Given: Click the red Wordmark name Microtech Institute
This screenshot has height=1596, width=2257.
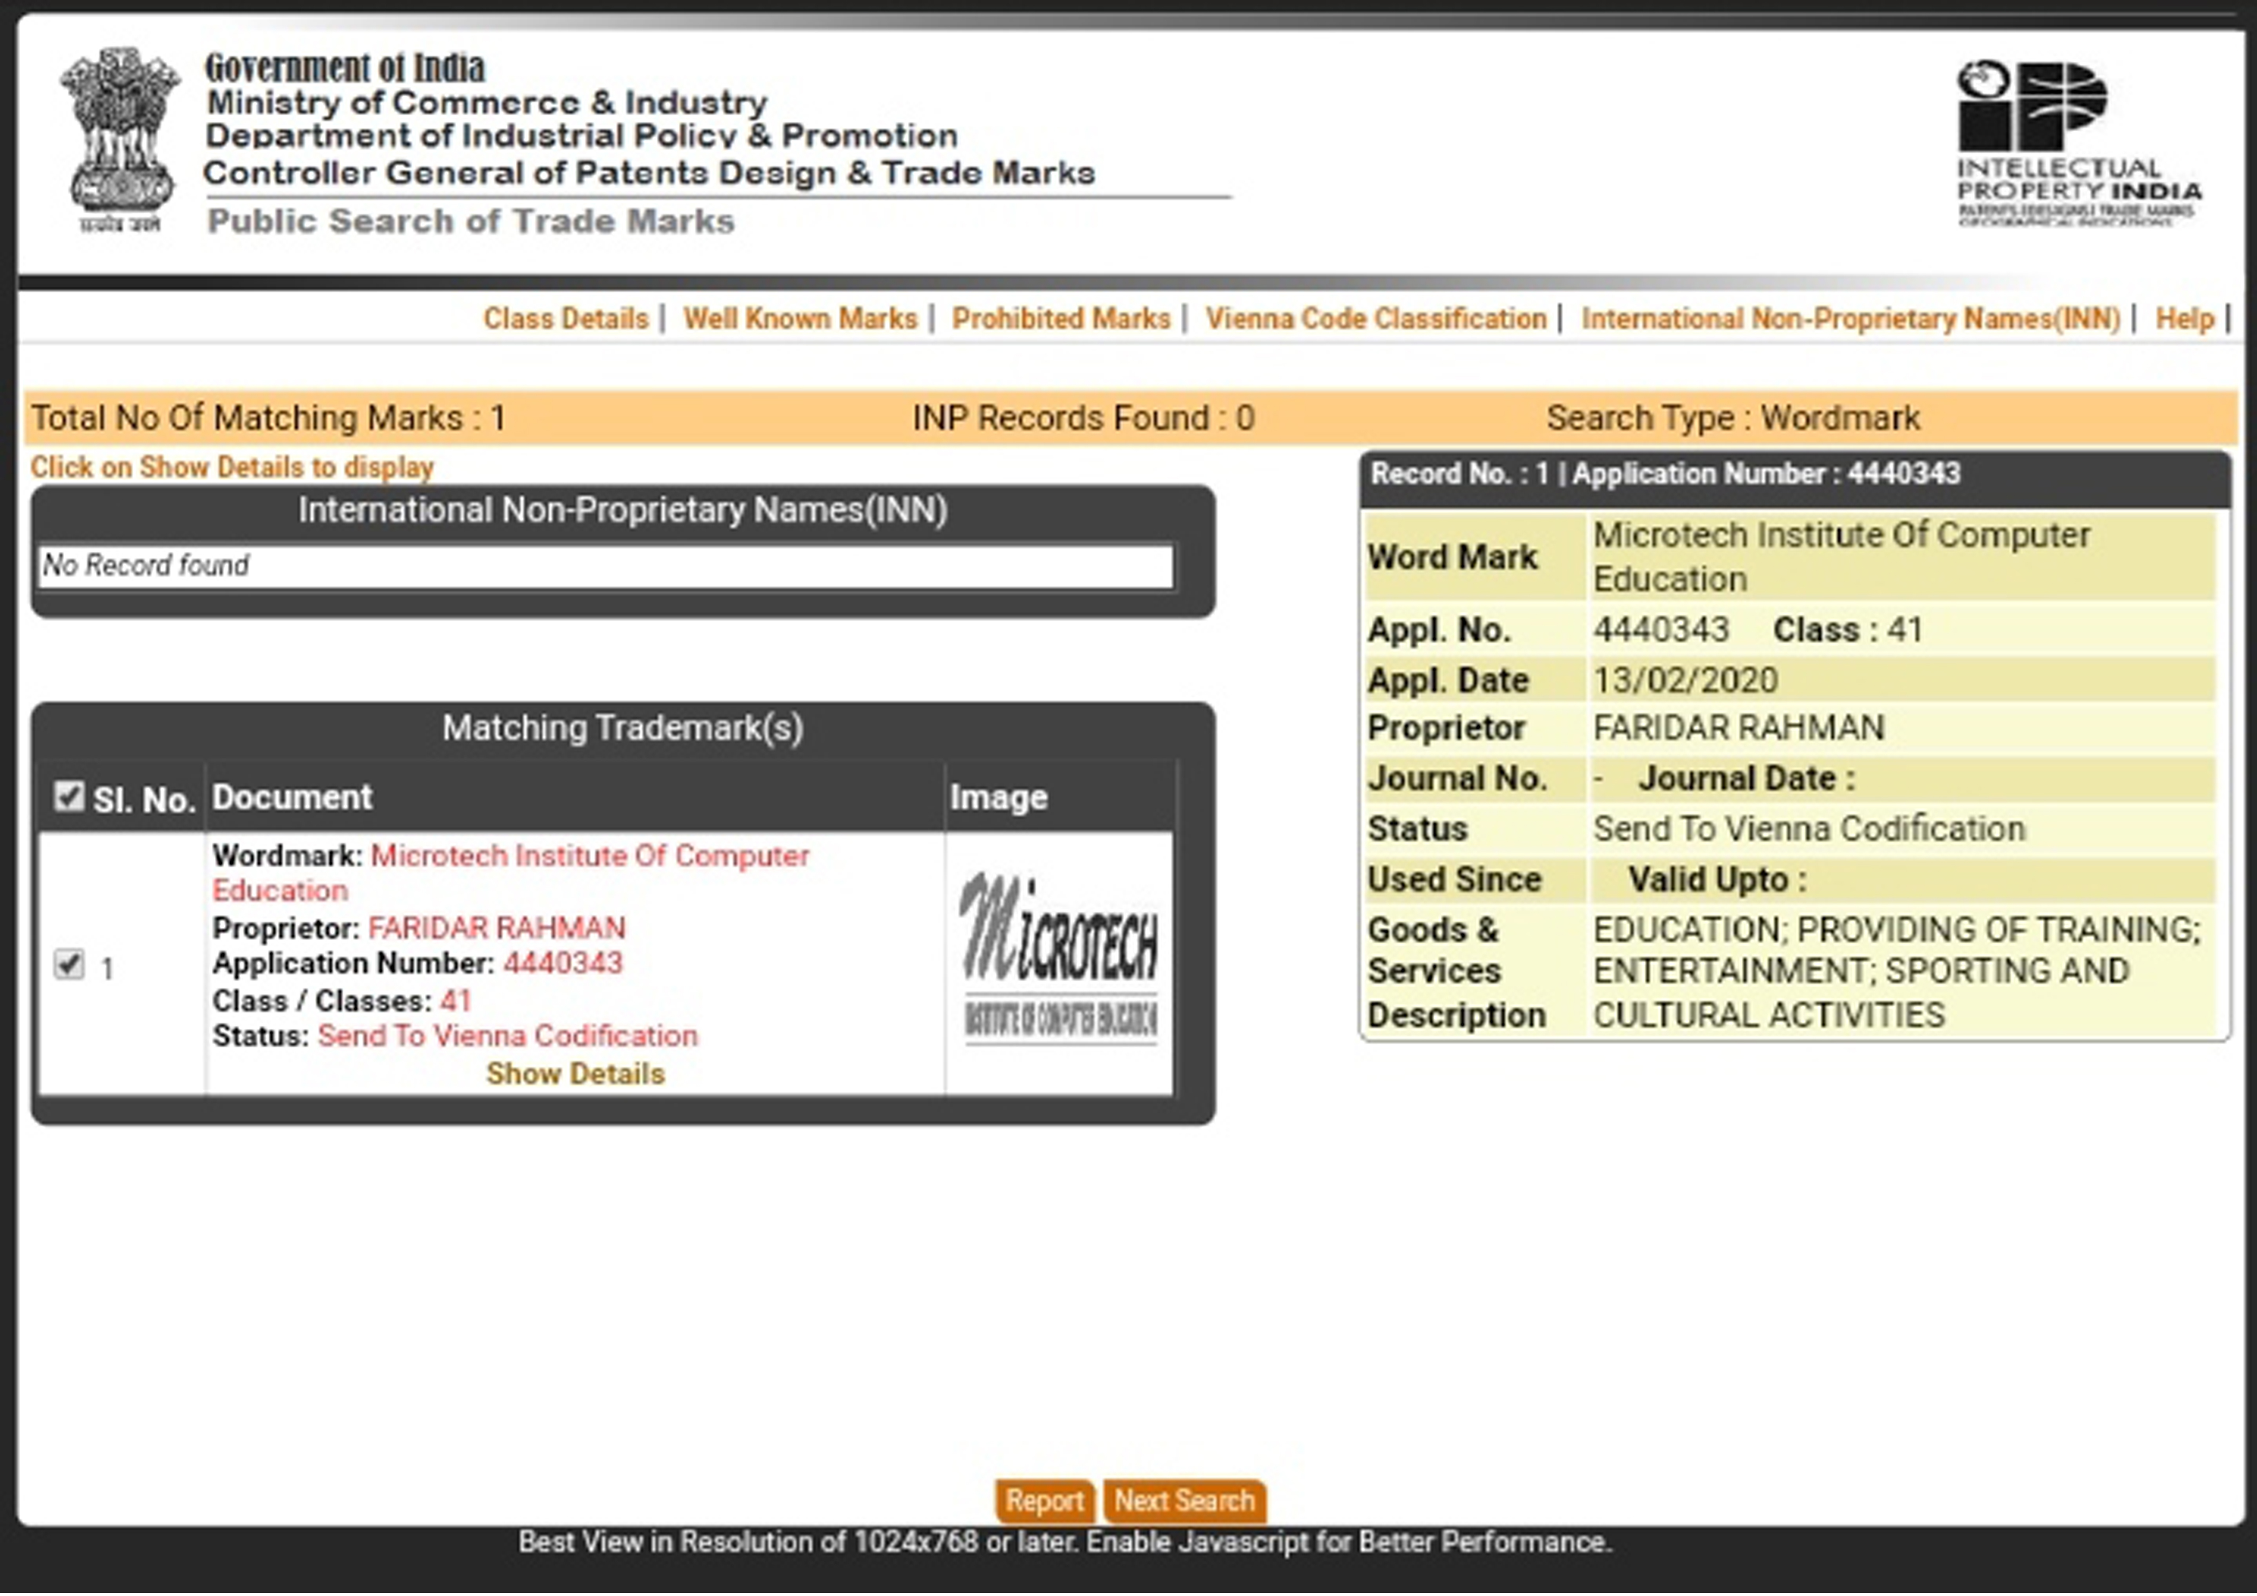Looking at the screenshot, I should (511, 874).
